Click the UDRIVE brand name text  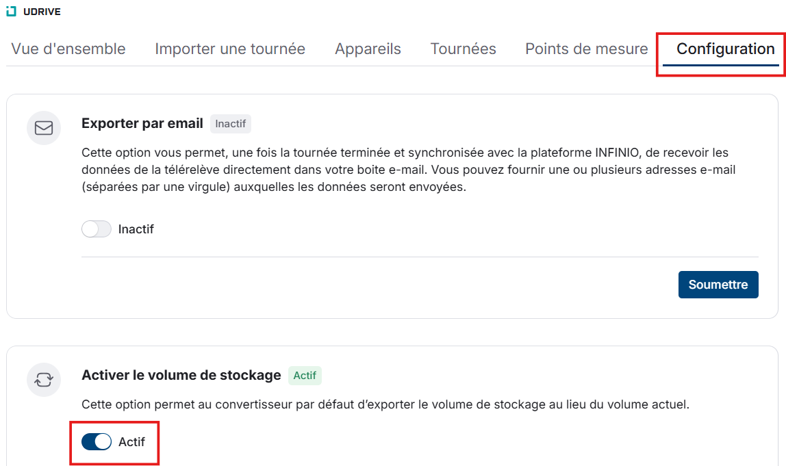42,12
